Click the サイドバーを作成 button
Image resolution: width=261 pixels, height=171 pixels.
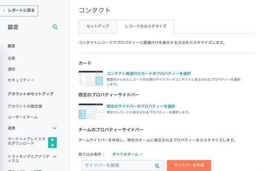[x=189, y=165]
